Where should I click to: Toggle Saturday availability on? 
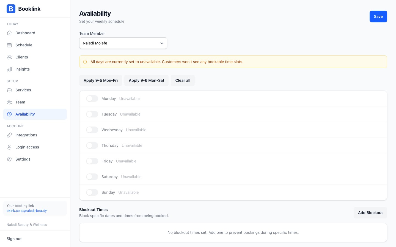[x=92, y=177]
